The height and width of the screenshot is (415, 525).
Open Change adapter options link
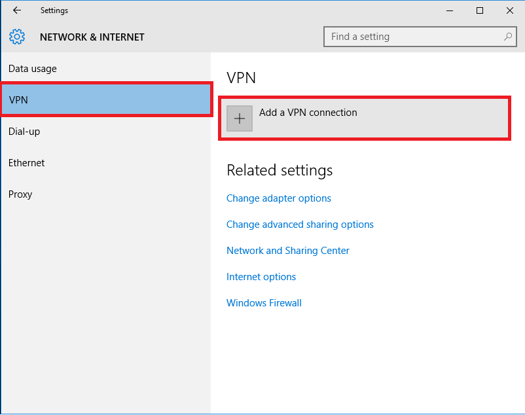279,198
